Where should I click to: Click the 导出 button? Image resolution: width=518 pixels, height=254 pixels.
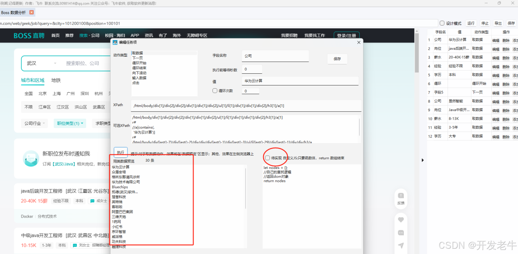pyautogui.click(x=498, y=23)
